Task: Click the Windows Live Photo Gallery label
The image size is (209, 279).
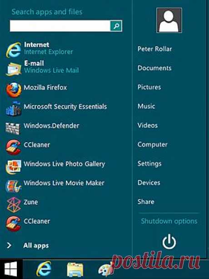Action: tap(65, 164)
